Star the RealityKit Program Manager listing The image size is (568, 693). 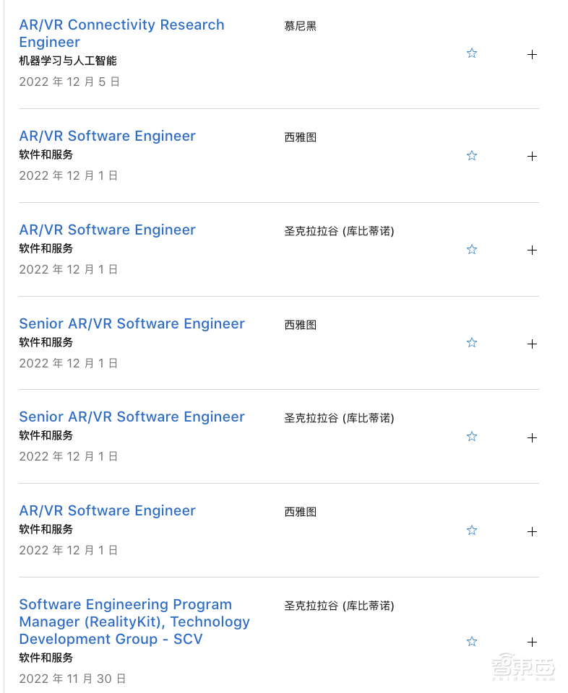472,642
